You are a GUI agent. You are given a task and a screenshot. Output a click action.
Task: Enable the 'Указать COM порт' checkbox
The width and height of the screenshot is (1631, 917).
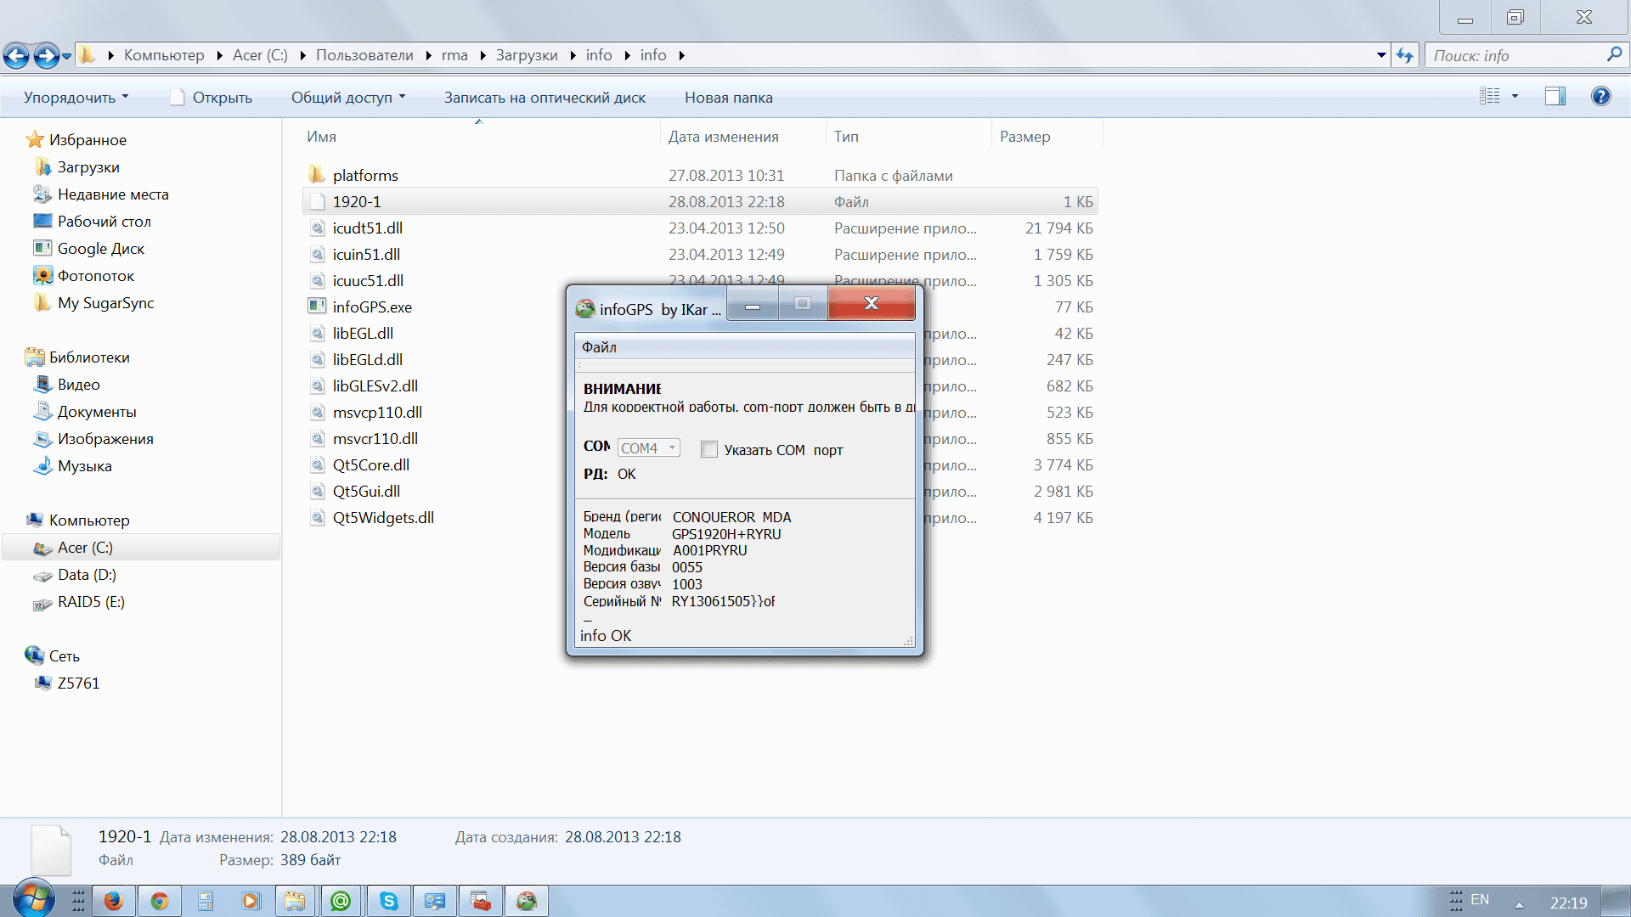(x=709, y=450)
